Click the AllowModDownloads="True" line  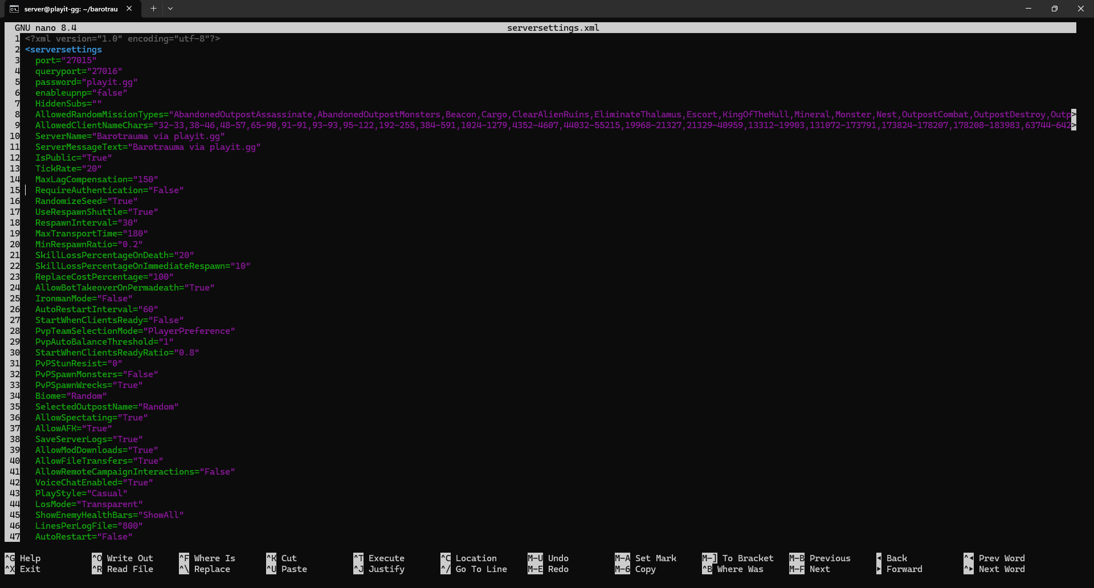click(97, 450)
